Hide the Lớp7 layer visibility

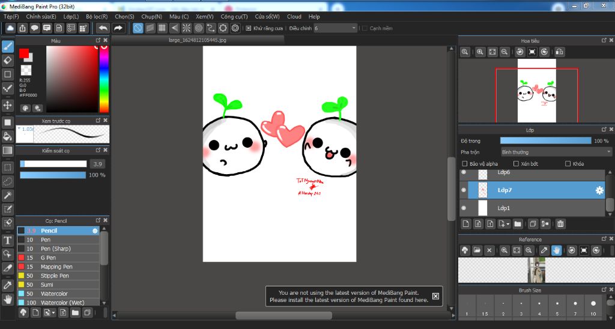464,190
